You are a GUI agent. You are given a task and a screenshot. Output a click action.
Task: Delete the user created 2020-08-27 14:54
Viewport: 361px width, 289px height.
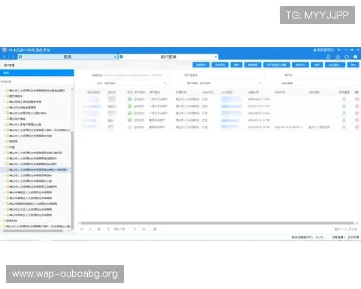(x=357, y=113)
